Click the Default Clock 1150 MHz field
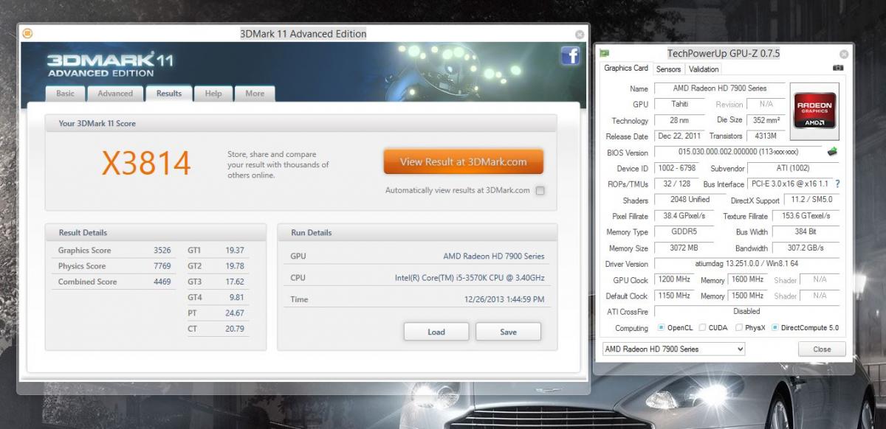The image size is (886, 429). [x=675, y=296]
